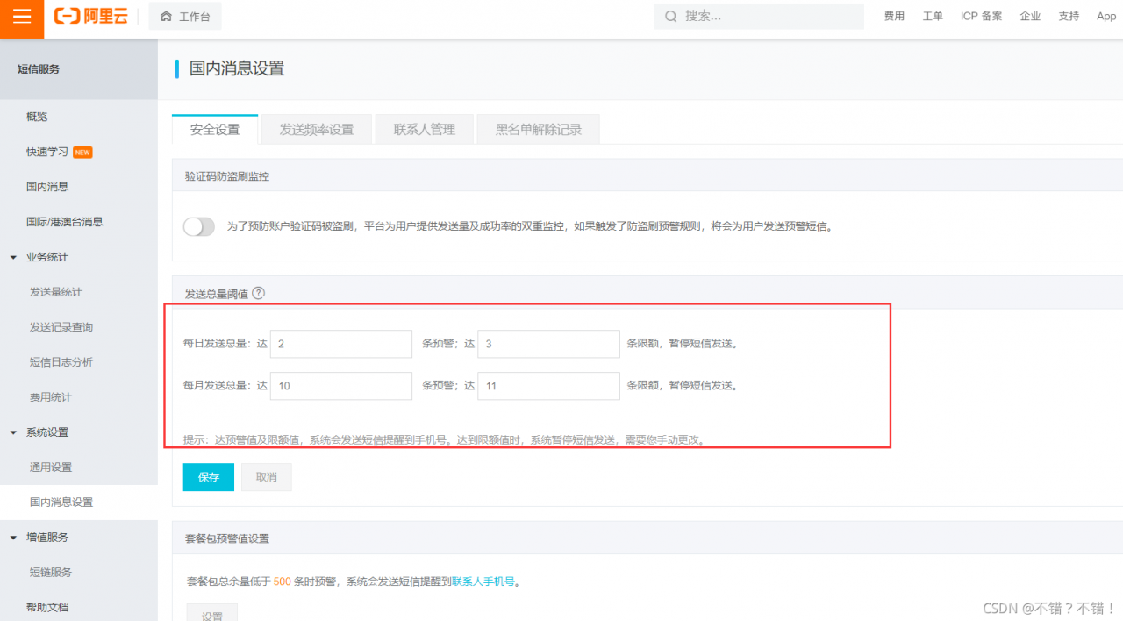This screenshot has width=1123, height=621.
Task: Open 短信日志分析 in the sidebar
Action: pos(61,362)
